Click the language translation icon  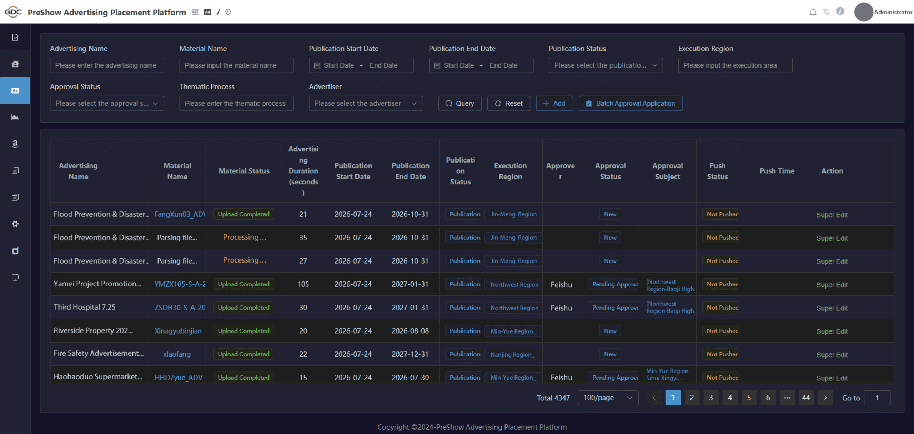tap(826, 12)
